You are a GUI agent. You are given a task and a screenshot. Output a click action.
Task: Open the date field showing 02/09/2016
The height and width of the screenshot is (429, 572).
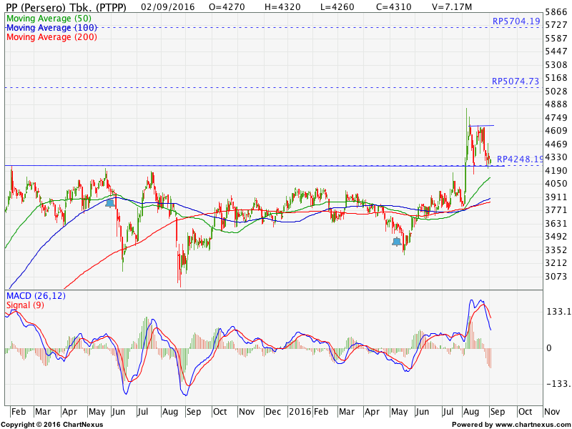[x=164, y=5]
